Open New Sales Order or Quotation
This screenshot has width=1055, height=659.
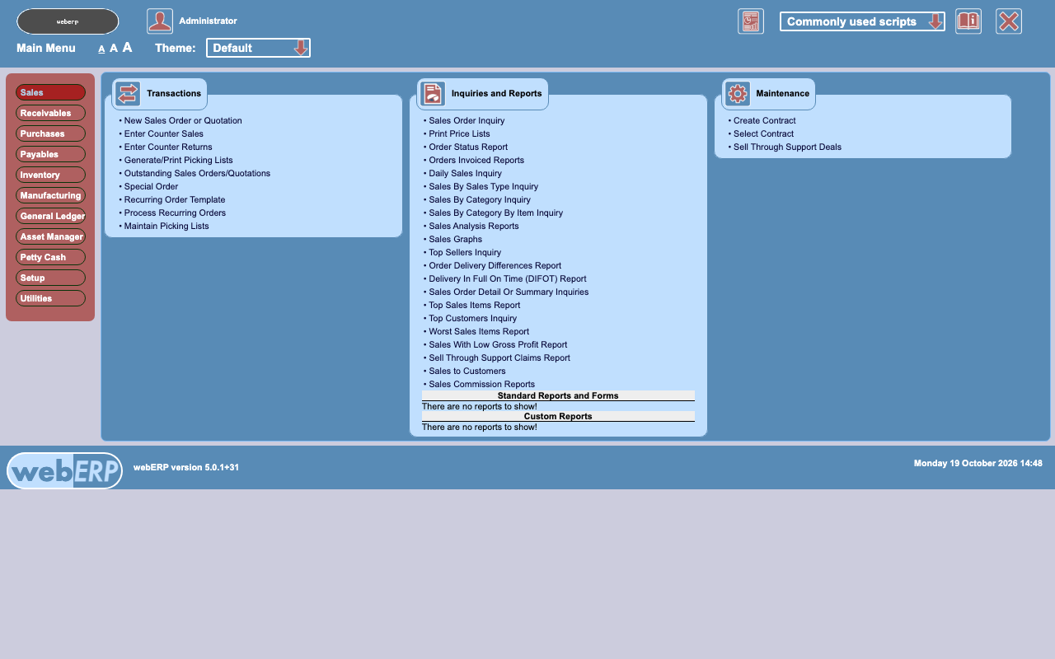183,120
